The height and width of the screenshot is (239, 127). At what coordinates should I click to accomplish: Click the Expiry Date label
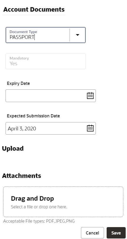point(18,83)
